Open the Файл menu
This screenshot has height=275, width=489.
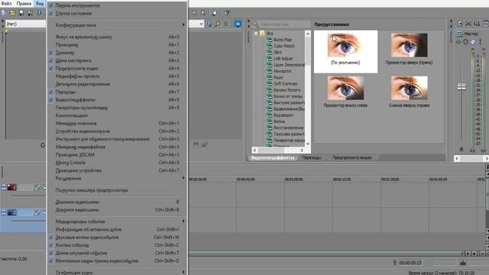[6, 3]
